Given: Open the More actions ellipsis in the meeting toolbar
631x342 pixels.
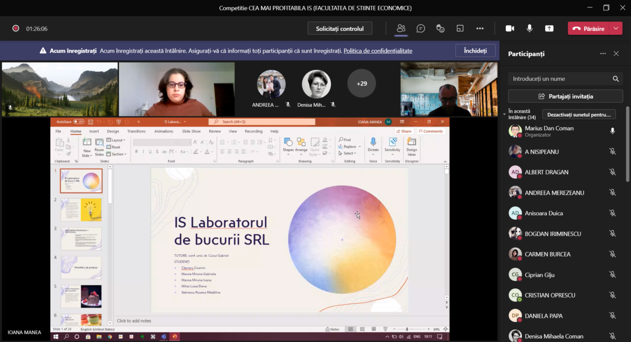Looking at the screenshot, I should point(480,28).
